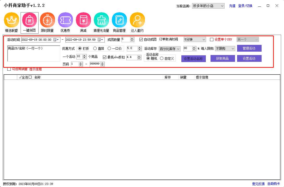
Task: Choose 自定义 for activity name
Action: [162, 59]
